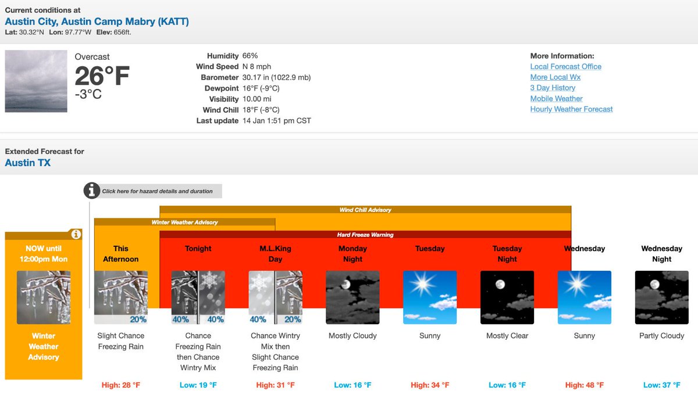Click the Wednesday Night partly cloudy icon

[662, 297]
